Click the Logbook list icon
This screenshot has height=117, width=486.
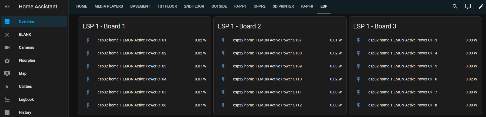7,100
